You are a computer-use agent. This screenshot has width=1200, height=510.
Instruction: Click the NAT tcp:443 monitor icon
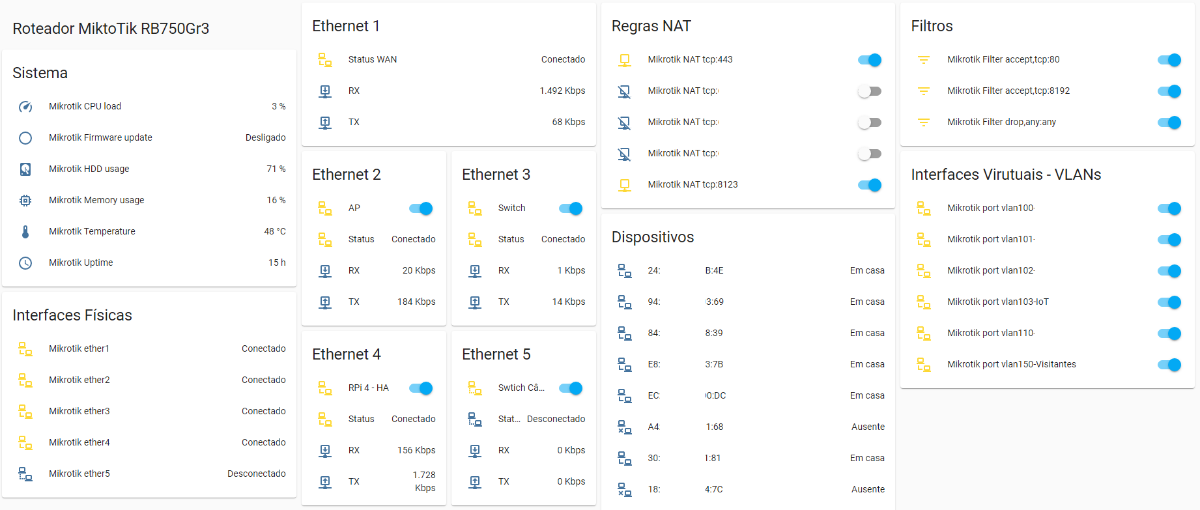[625, 60]
